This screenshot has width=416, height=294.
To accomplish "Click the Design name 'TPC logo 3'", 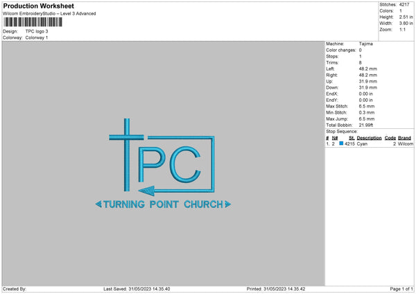I will click(x=37, y=31).
